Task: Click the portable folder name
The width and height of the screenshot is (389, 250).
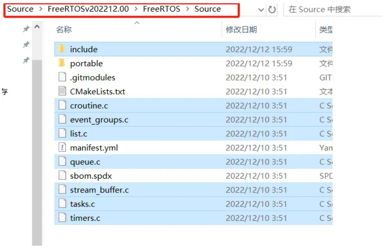Action: tap(86, 63)
